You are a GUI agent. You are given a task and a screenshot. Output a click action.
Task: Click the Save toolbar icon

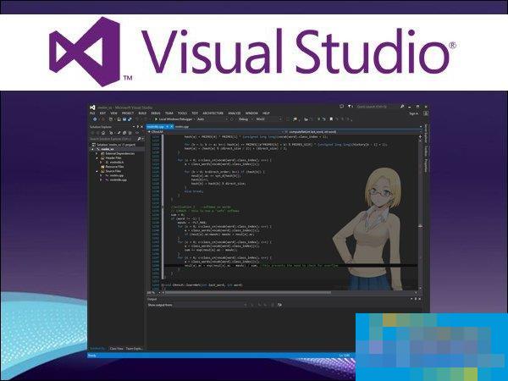tap(124, 119)
